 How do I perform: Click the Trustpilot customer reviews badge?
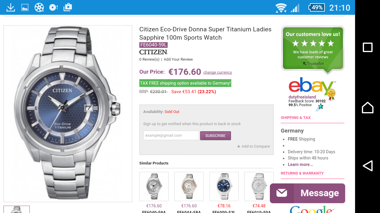[313, 49]
